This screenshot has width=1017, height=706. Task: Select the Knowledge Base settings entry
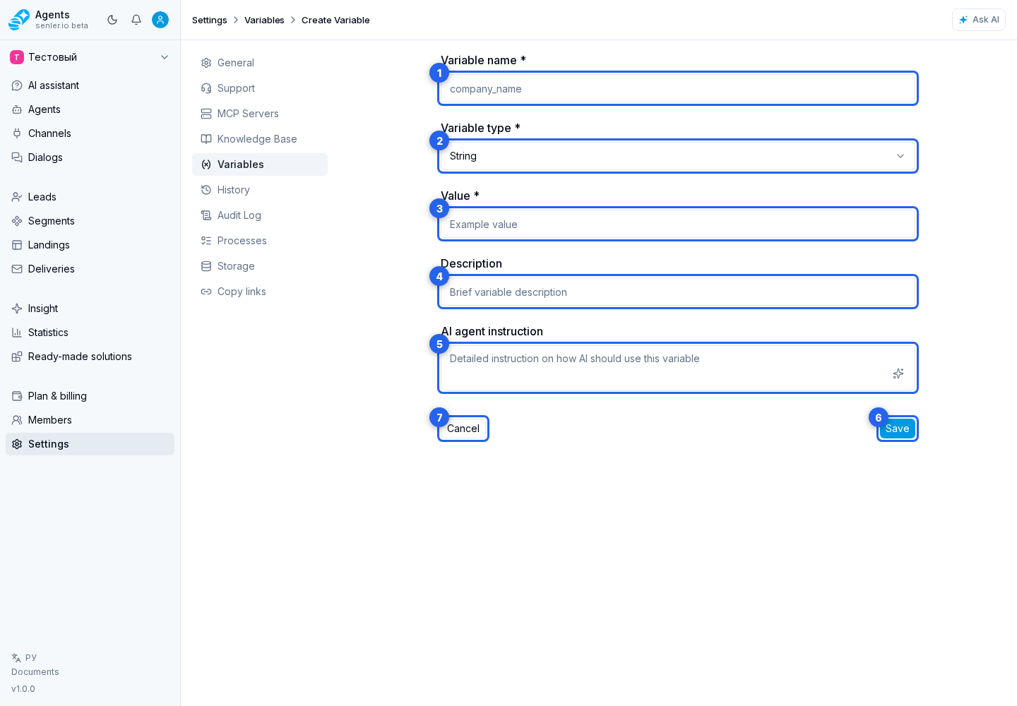pos(260,139)
